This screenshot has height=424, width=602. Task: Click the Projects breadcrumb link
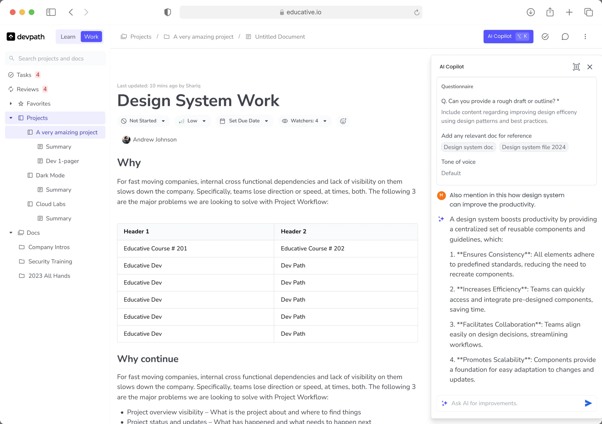(x=136, y=37)
